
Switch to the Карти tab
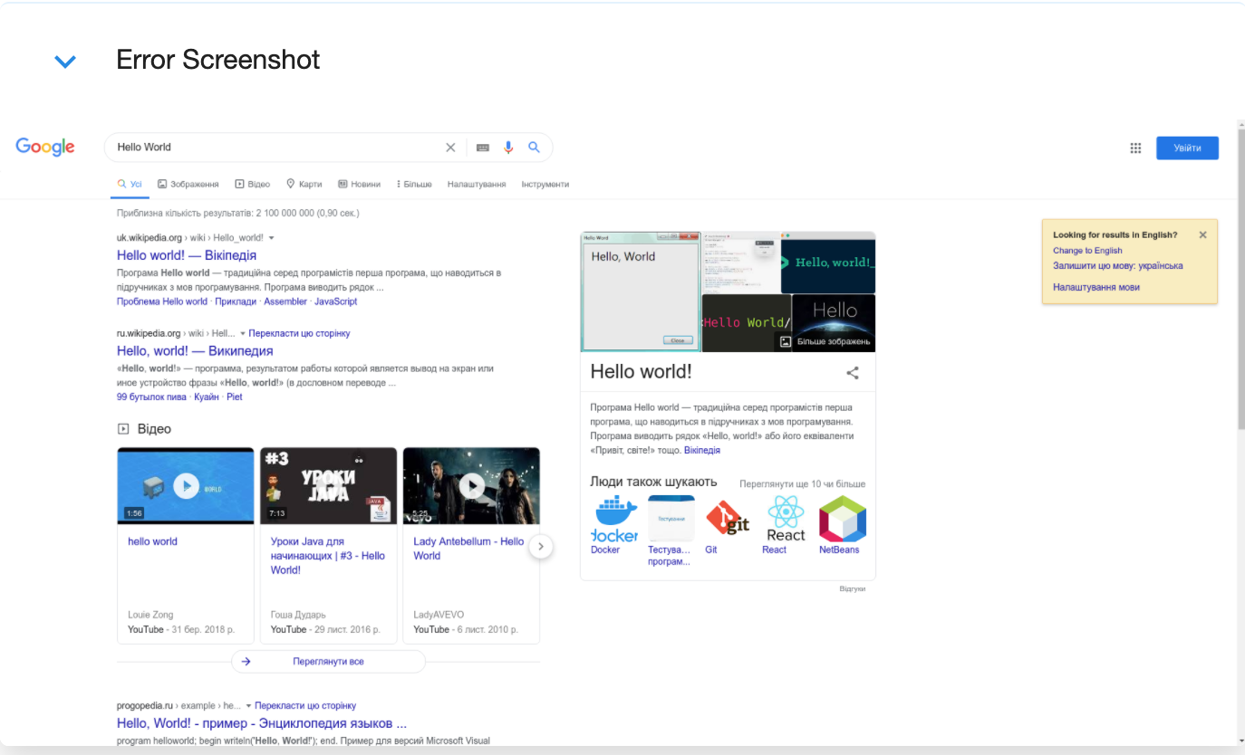coord(304,184)
